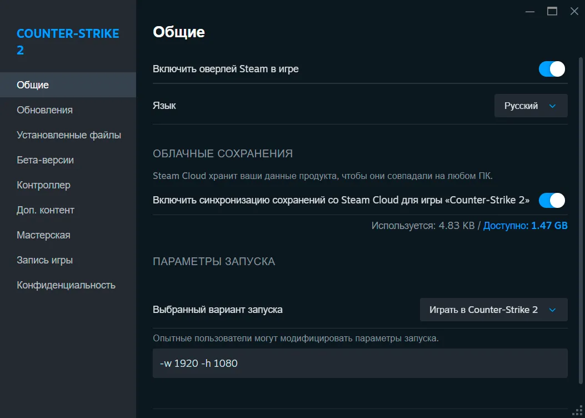Expand the launch option dropdown Играть в Counter-Strike 2
Image resolution: width=585 pixels, height=418 pixels.
click(493, 310)
